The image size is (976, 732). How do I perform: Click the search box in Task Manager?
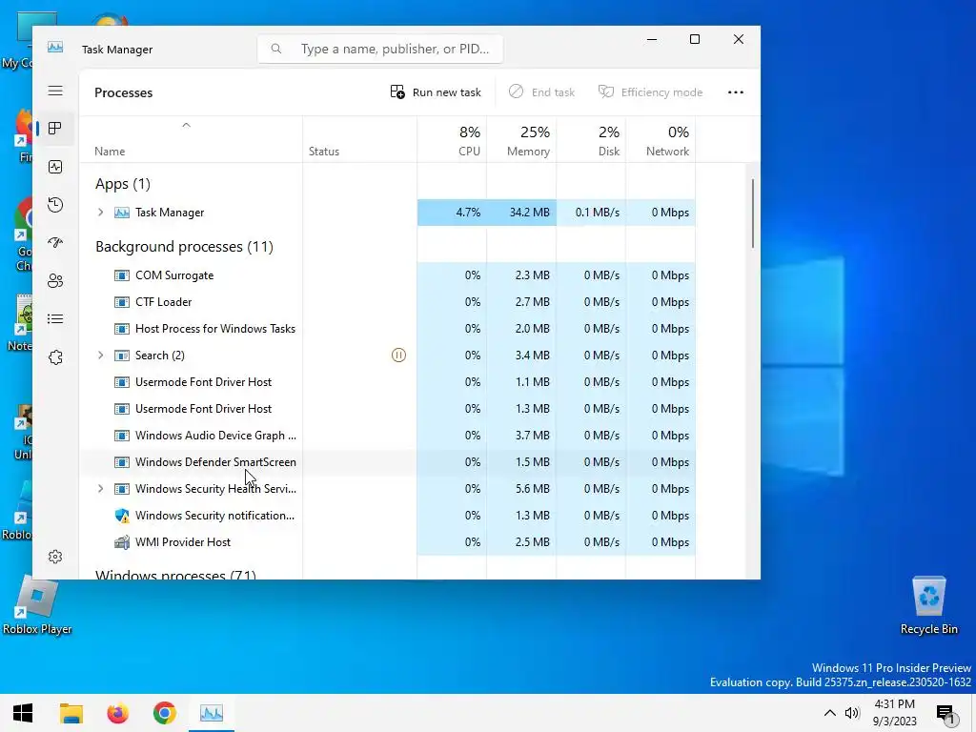click(x=380, y=49)
